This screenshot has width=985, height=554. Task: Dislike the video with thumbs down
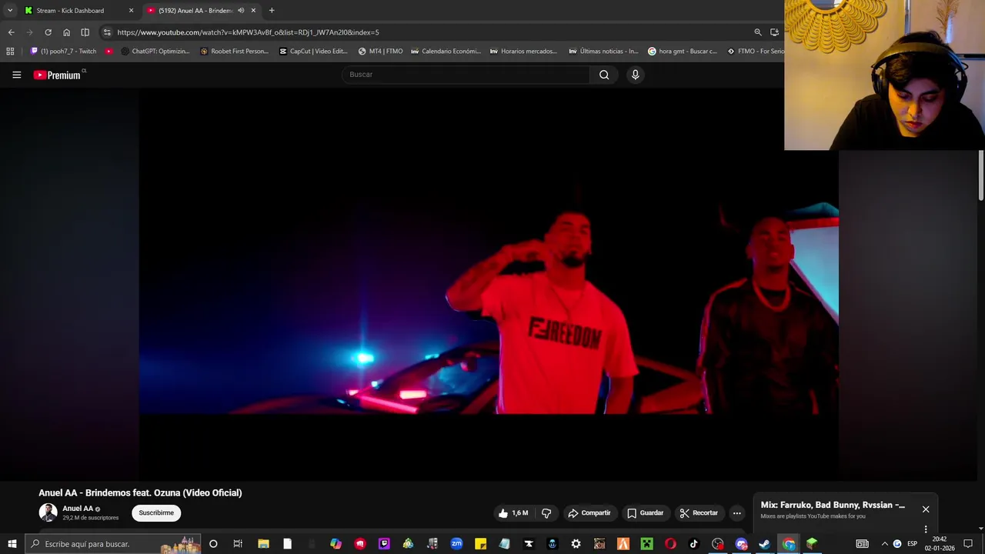click(x=546, y=513)
